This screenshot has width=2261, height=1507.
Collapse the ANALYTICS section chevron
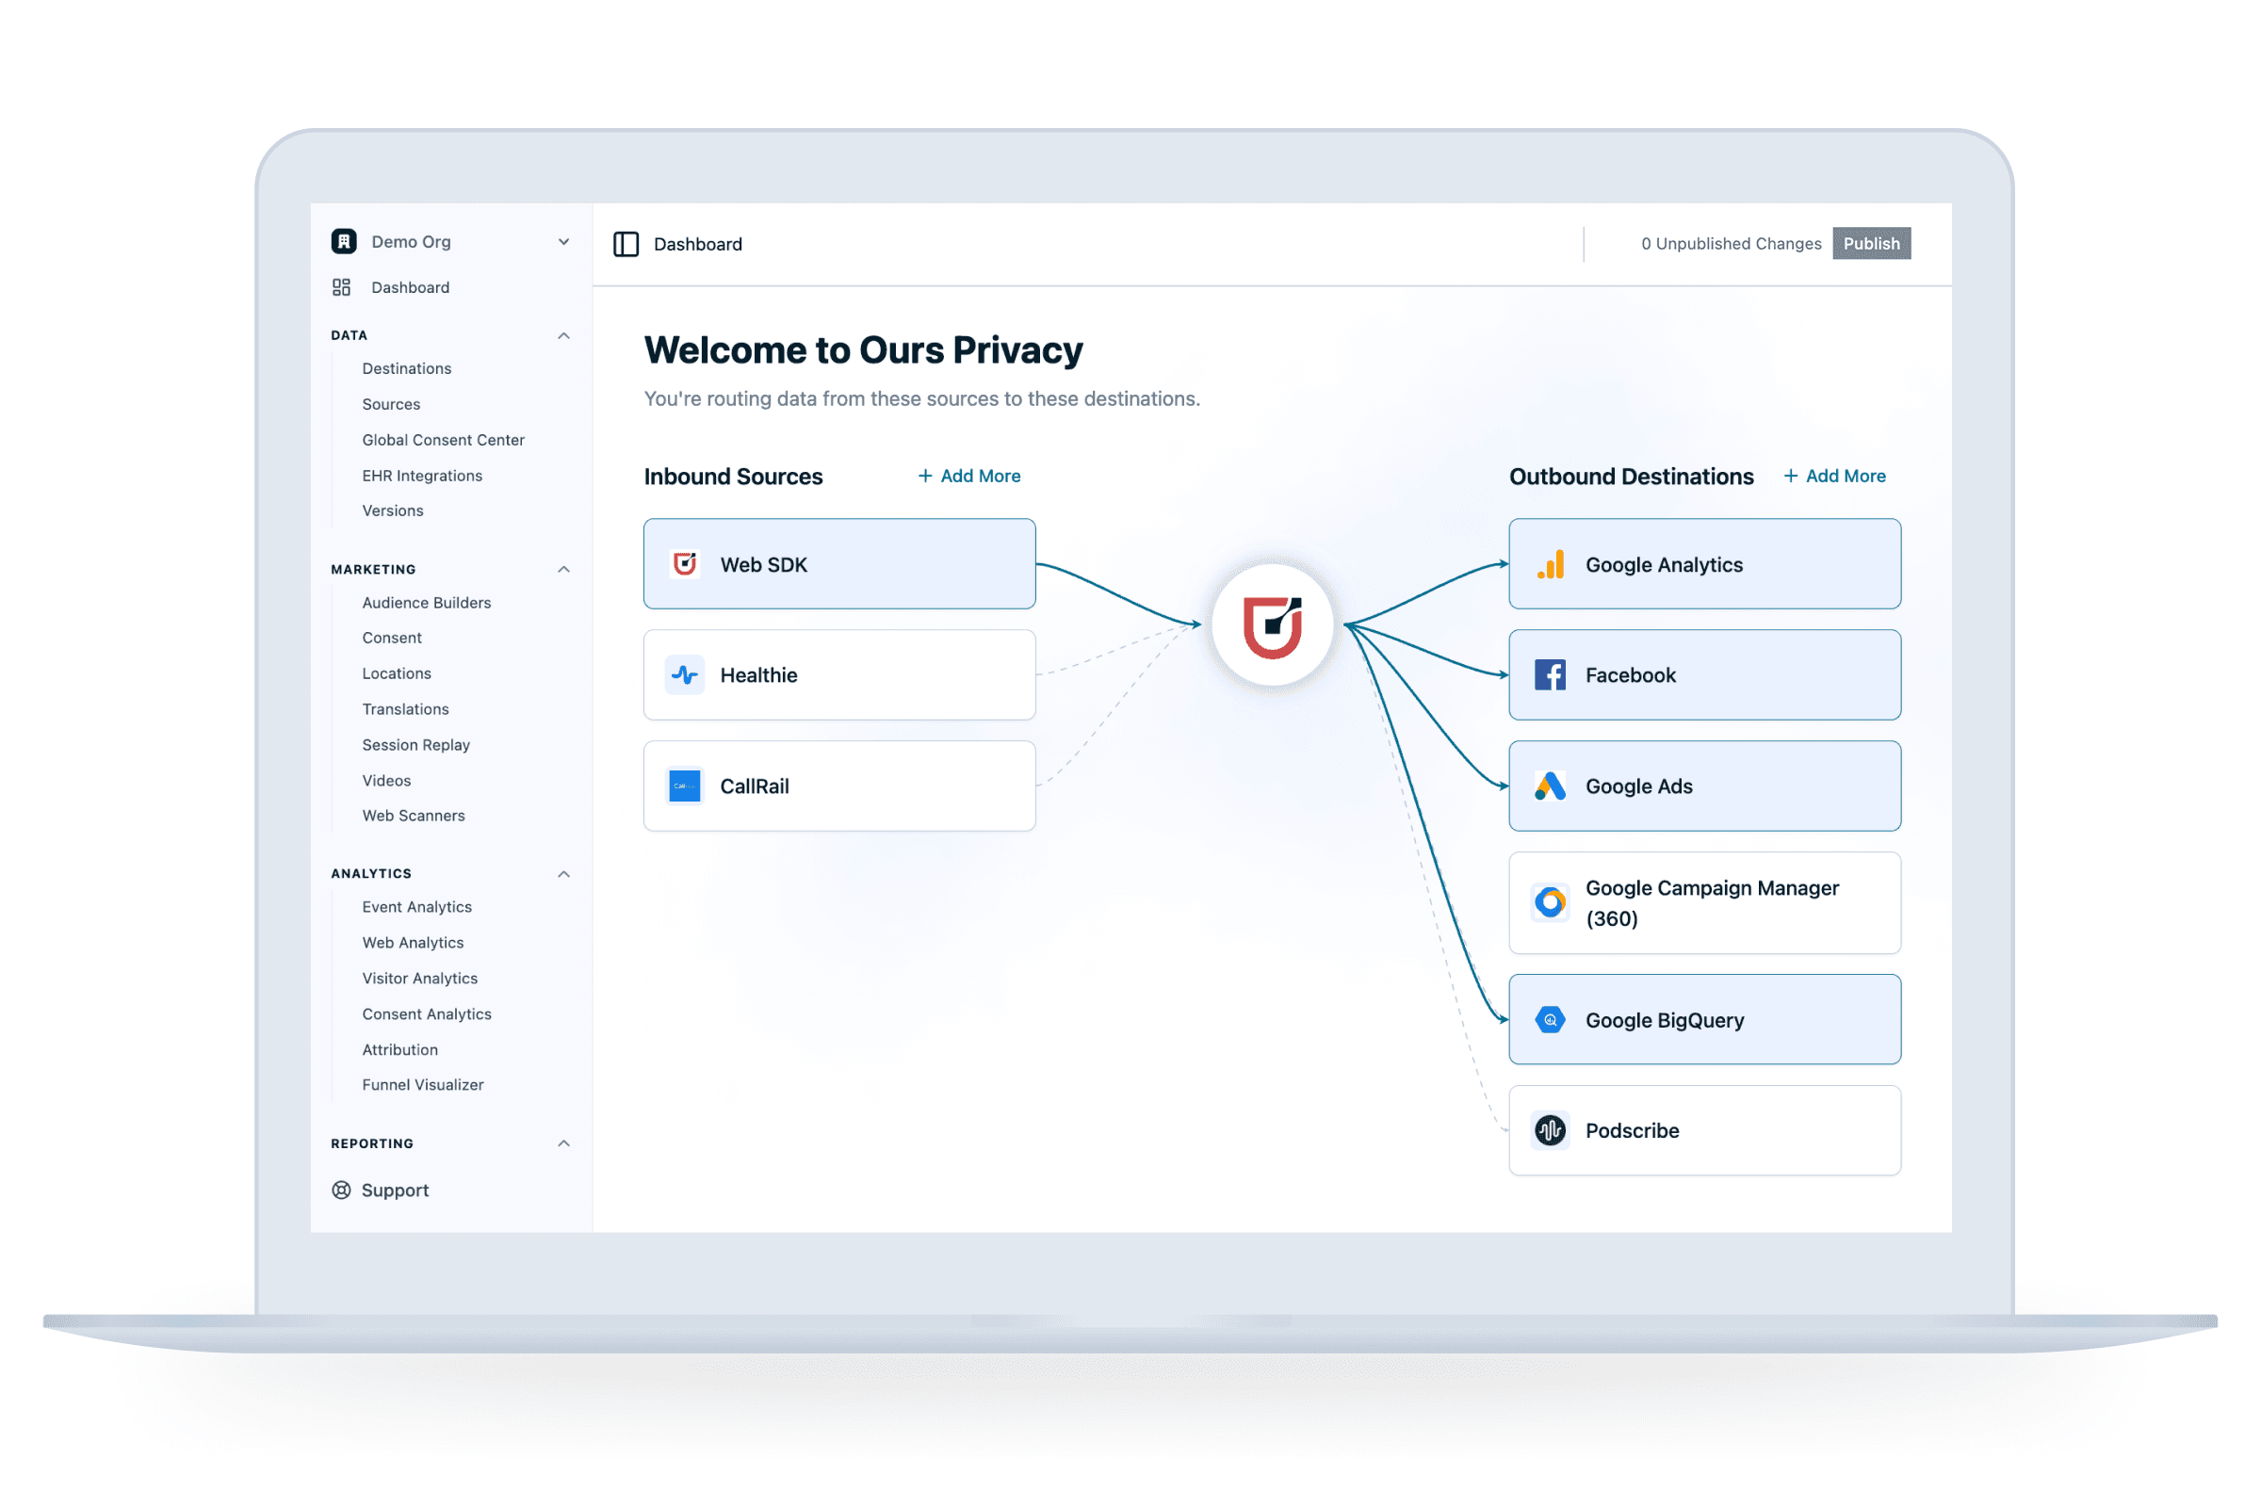[563, 874]
